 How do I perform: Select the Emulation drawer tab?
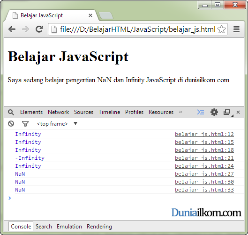(x=69, y=227)
